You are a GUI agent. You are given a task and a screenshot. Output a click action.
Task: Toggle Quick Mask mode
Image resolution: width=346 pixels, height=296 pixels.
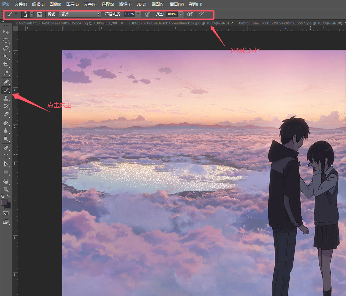click(x=6, y=213)
